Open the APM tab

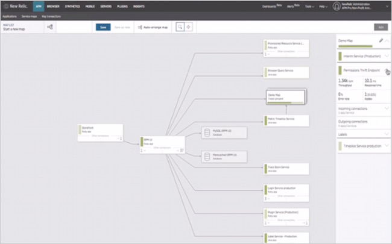point(39,6)
